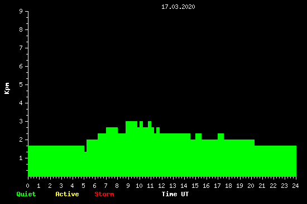
Task: Click hour 15 on time axis
Action: pyautogui.click(x=195, y=186)
